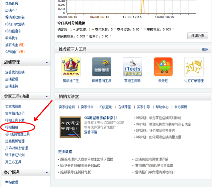
Task: Switch to the 卖家经验谈 tab
Action: tap(67, 107)
